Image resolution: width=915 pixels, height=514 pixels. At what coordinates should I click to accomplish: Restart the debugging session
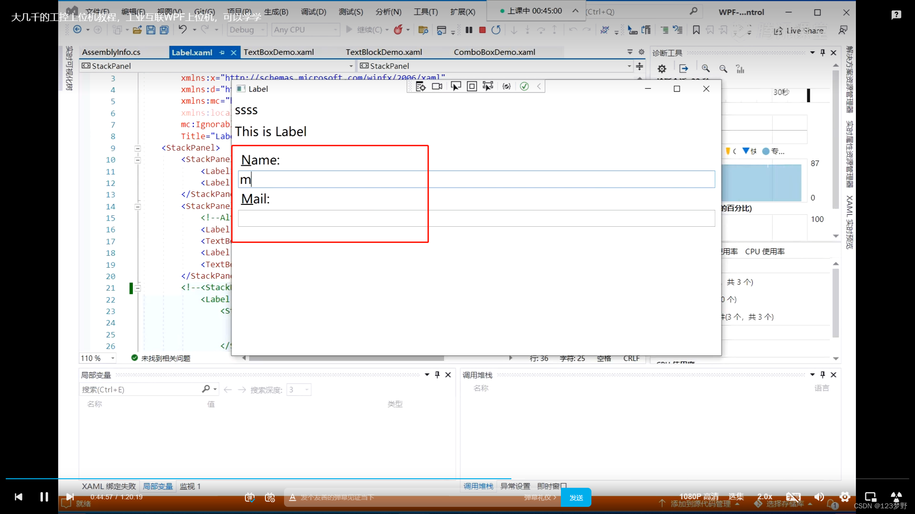[496, 30]
